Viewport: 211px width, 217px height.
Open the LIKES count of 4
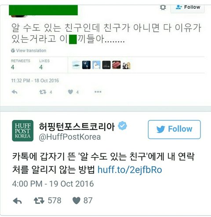click(x=44, y=64)
